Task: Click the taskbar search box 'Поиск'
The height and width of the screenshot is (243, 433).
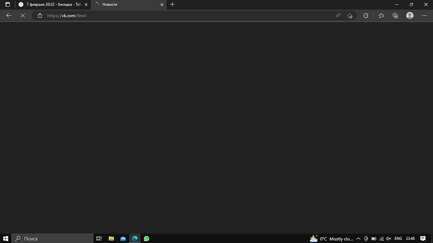Action: point(53,239)
